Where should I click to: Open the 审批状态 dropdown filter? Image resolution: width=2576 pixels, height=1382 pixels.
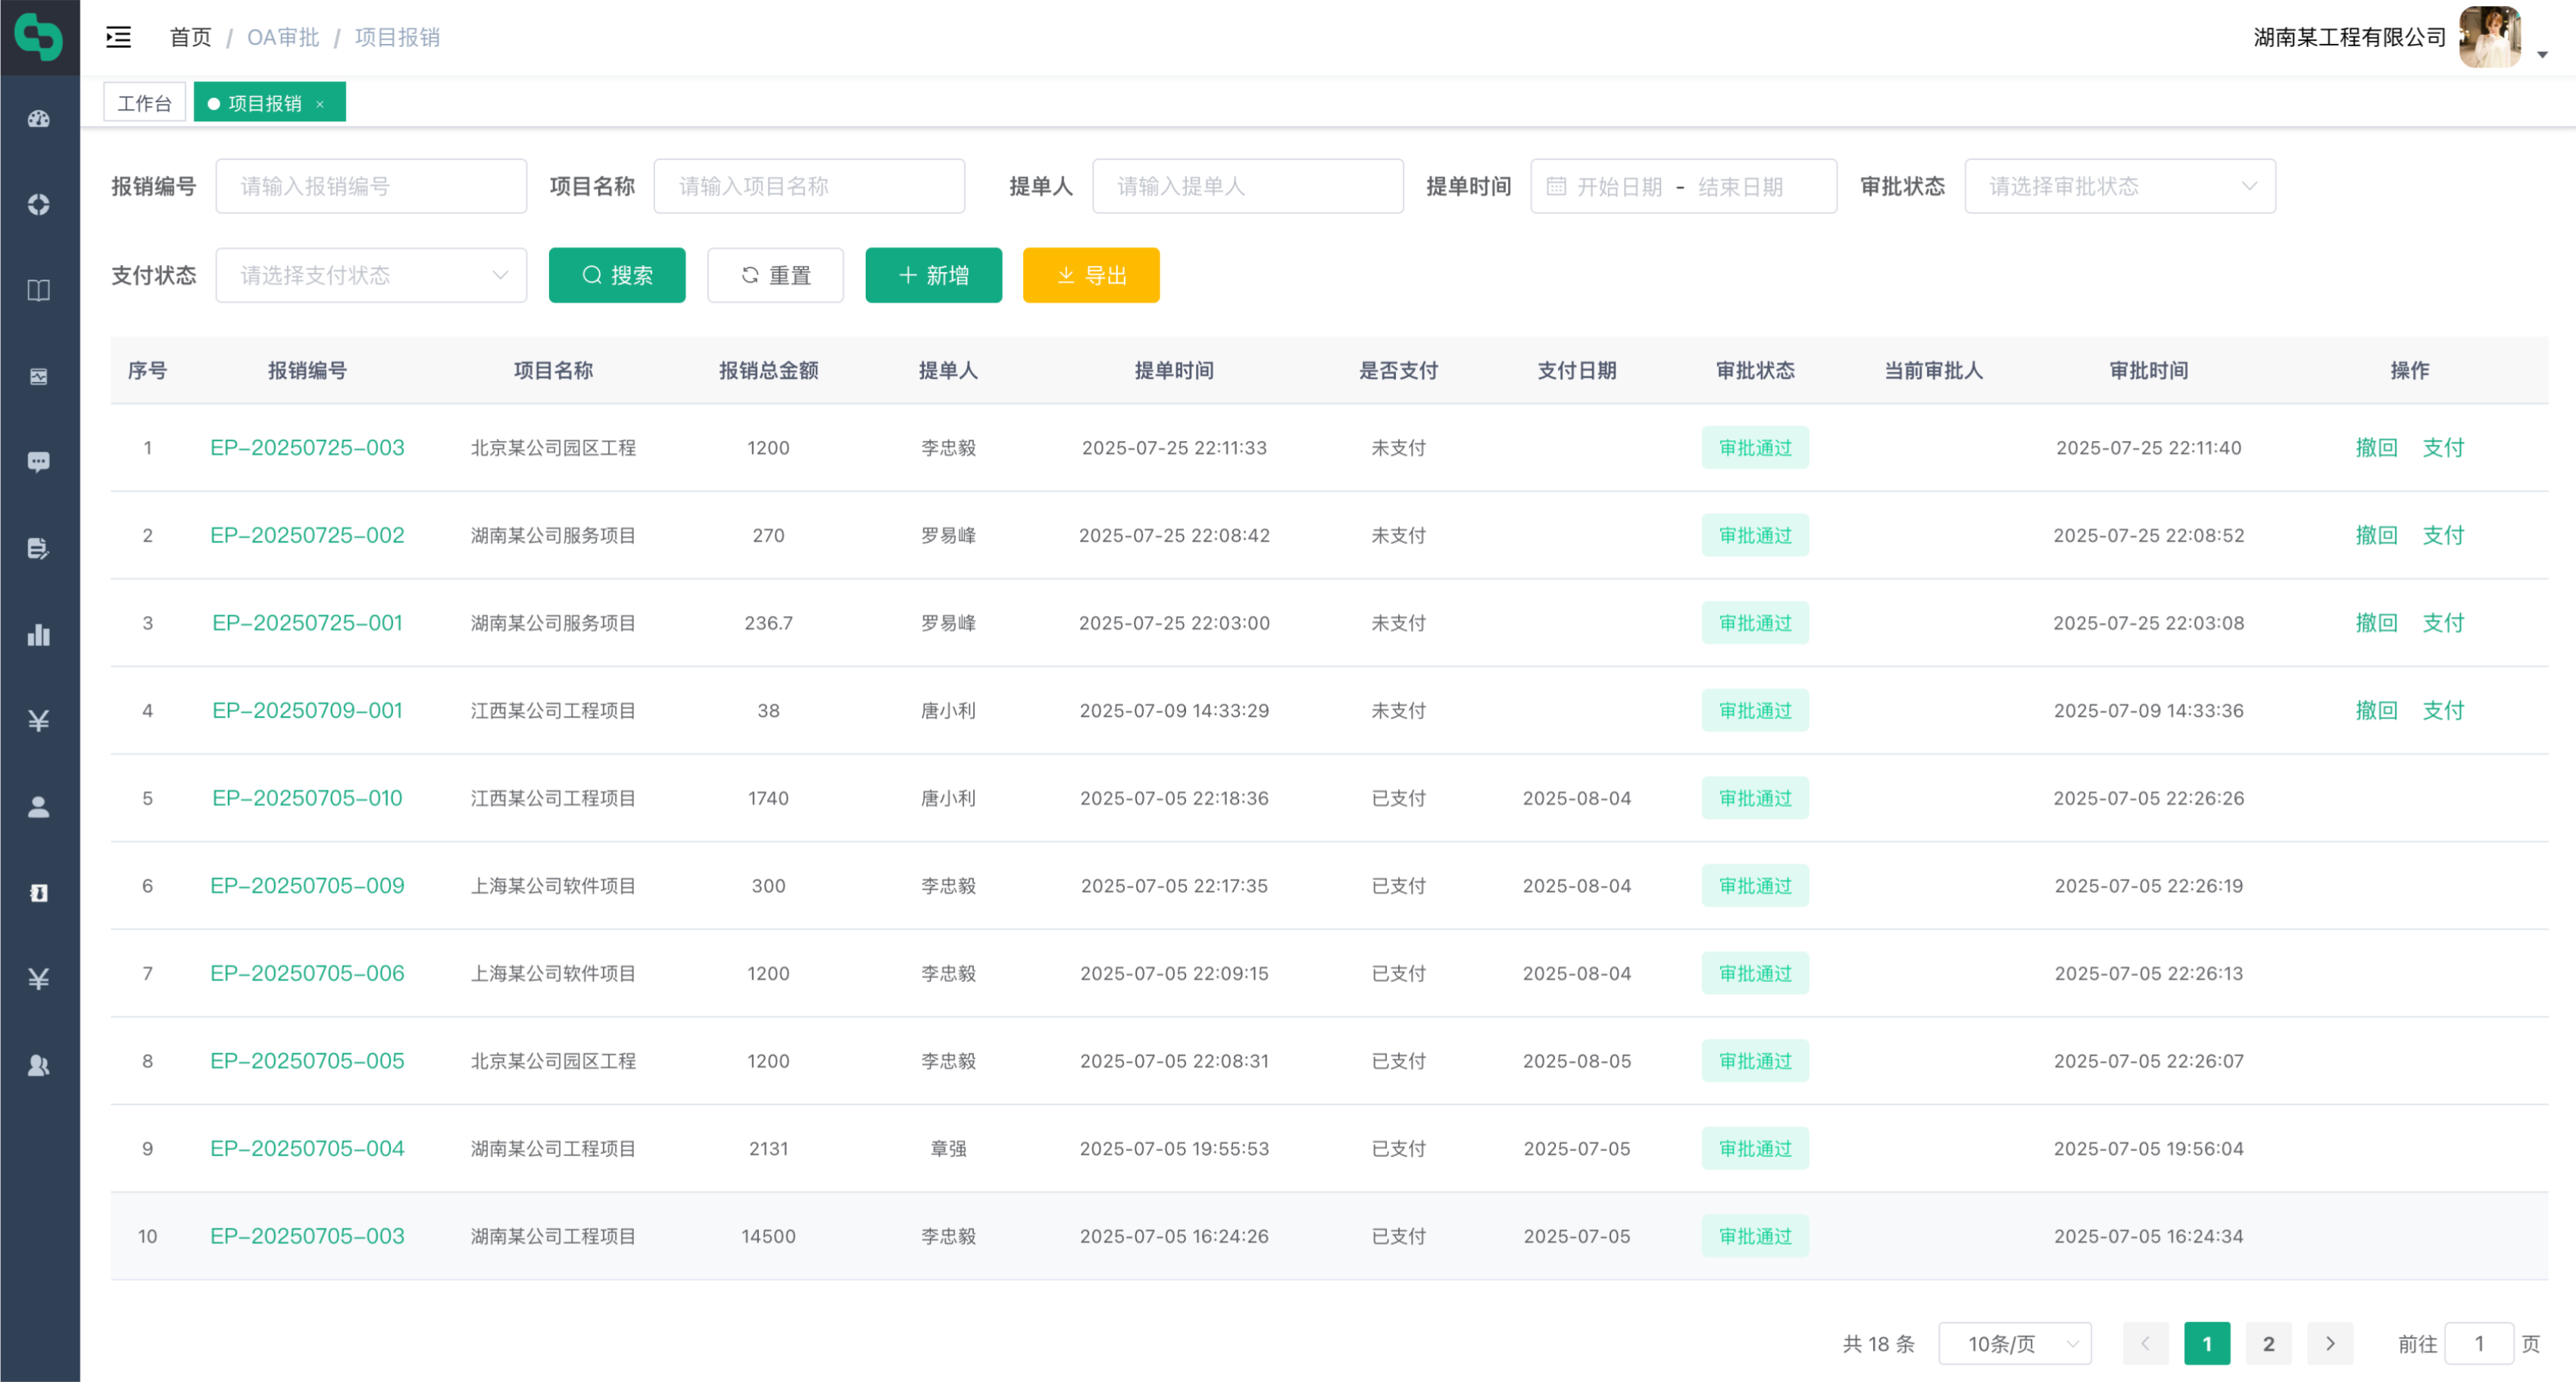(2119, 186)
